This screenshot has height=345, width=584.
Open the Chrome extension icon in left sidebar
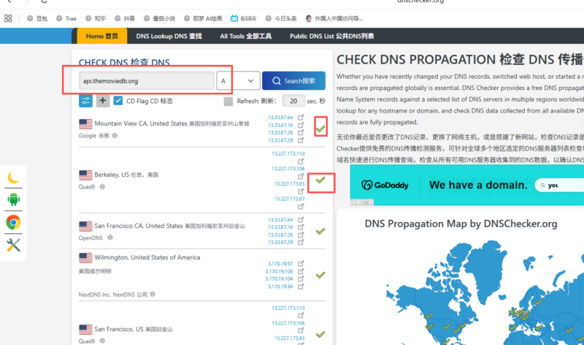[13, 222]
